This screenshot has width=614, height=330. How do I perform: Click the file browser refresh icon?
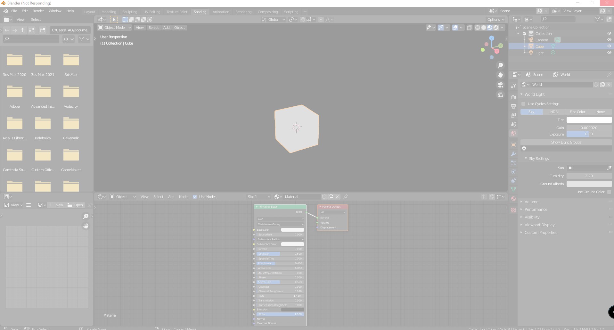(x=31, y=30)
